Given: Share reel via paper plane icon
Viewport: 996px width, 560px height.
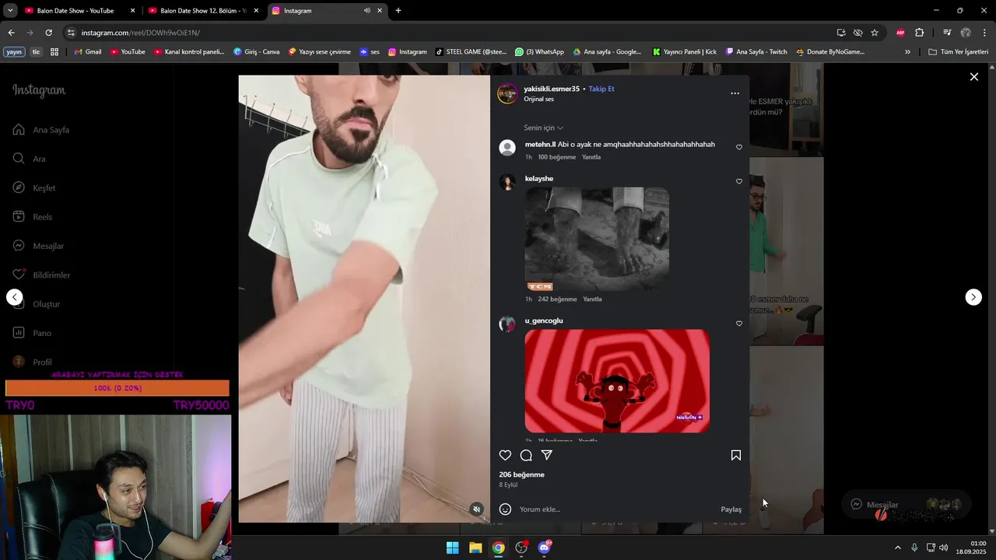Looking at the screenshot, I should 546,455.
